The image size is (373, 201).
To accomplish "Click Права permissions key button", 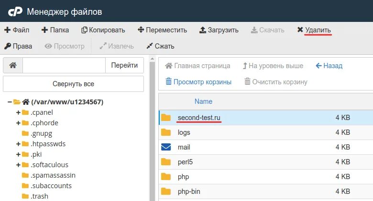I will pos(18,46).
